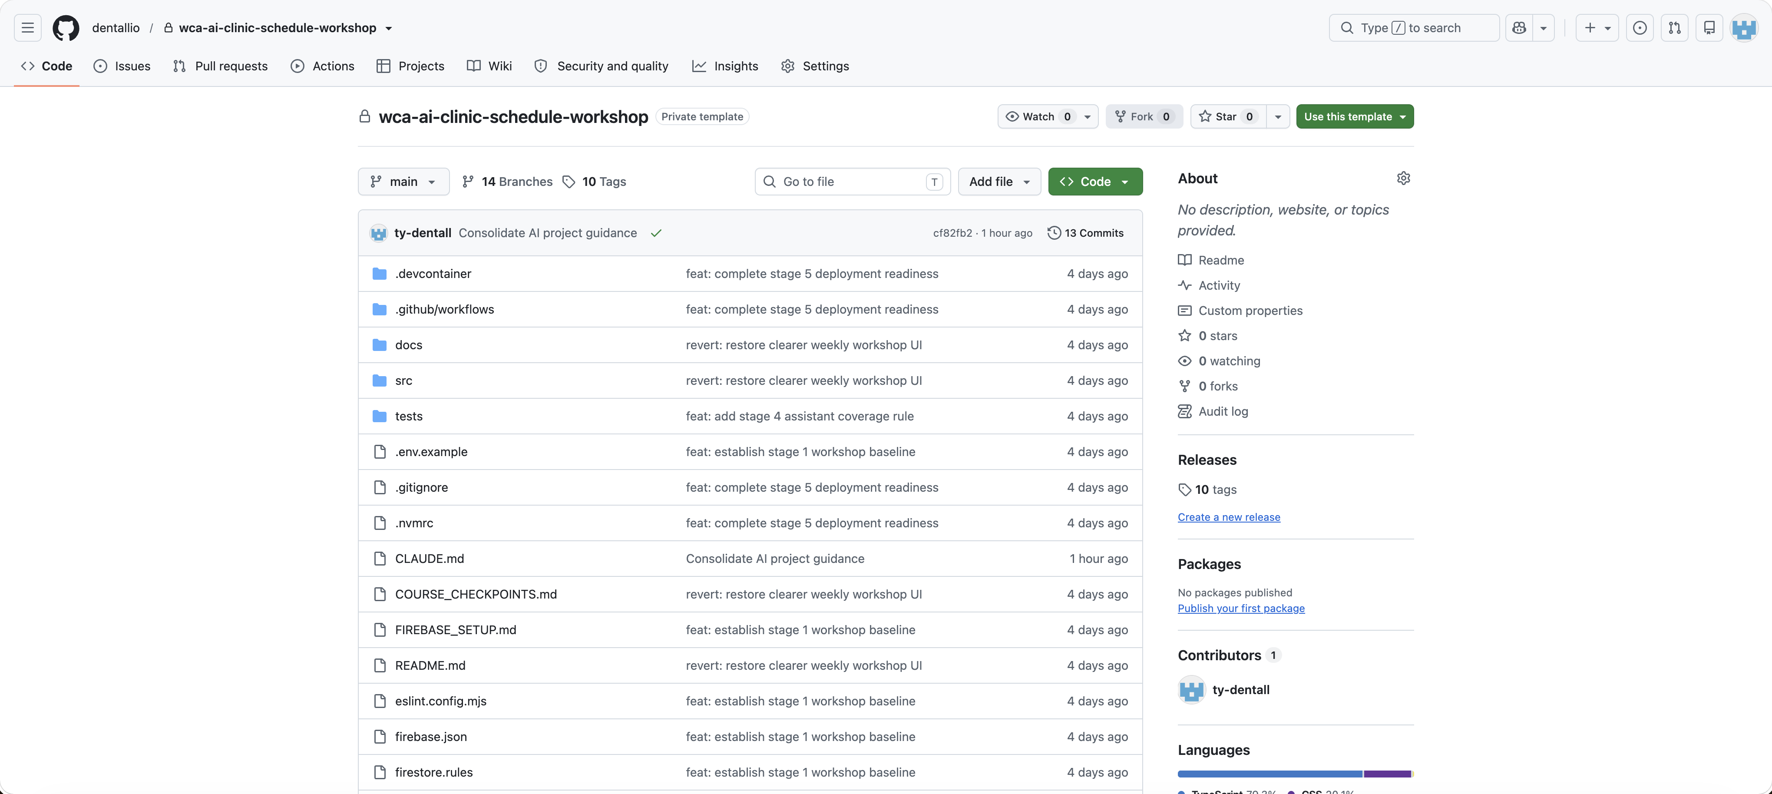Open the .nvmrc file
The image size is (1772, 794).
pos(414,523)
